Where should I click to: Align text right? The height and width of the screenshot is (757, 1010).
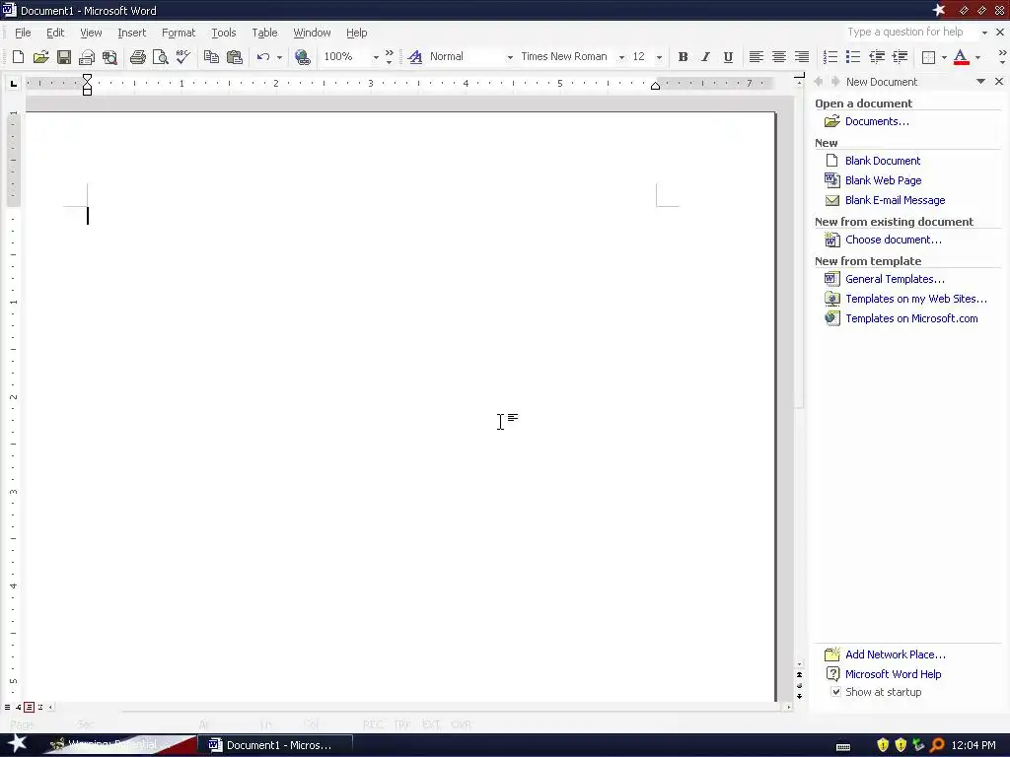click(801, 56)
